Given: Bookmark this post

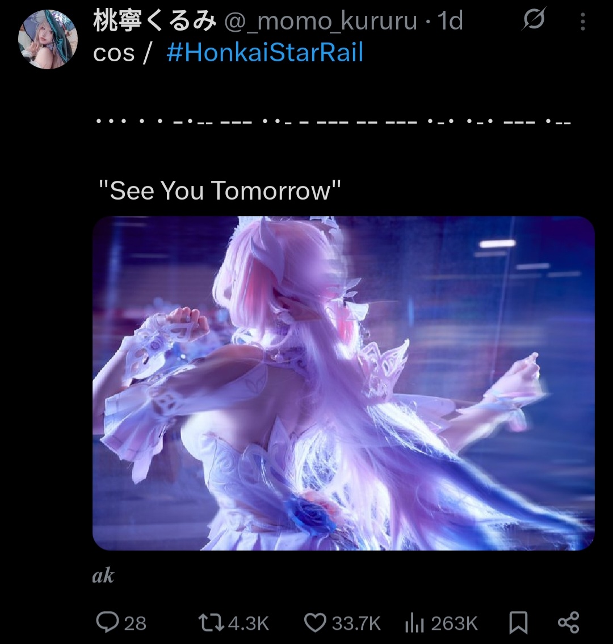Looking at the screenshot, I should coord(518,622).
